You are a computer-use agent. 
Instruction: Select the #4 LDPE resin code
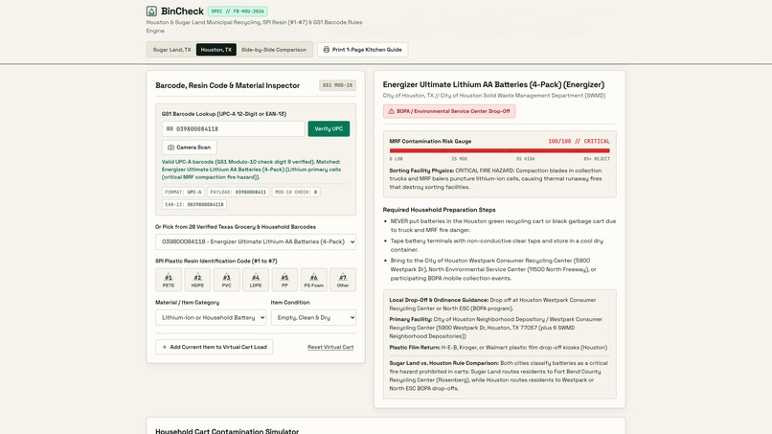(256, 280)
